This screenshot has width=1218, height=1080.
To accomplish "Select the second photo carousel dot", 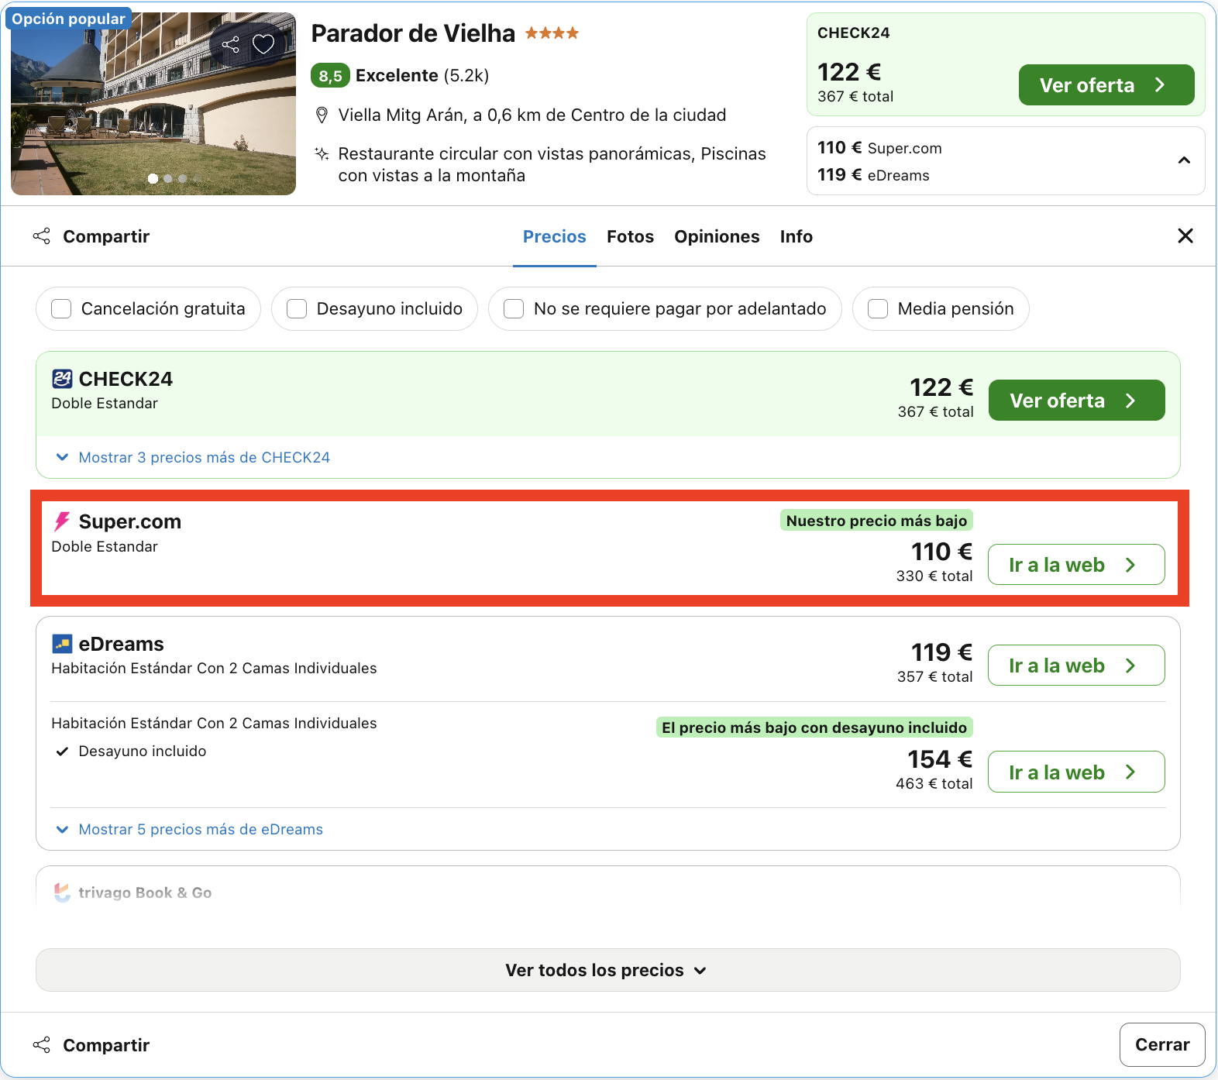I will (x=168, y=179).
